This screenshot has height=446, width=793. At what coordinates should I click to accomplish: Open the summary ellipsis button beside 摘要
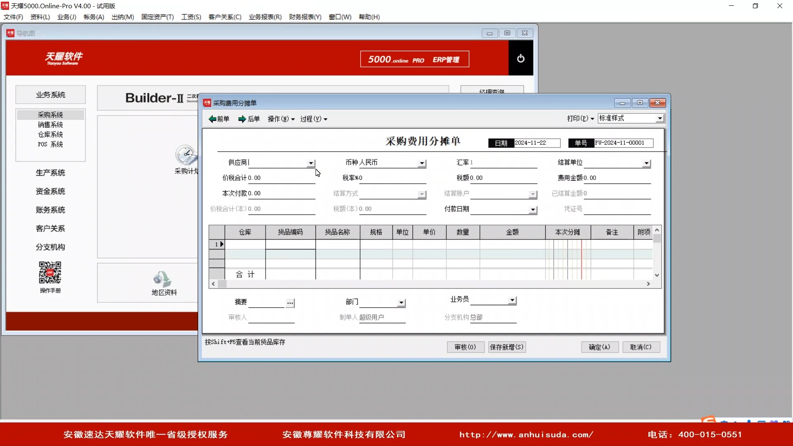point(290,303)
